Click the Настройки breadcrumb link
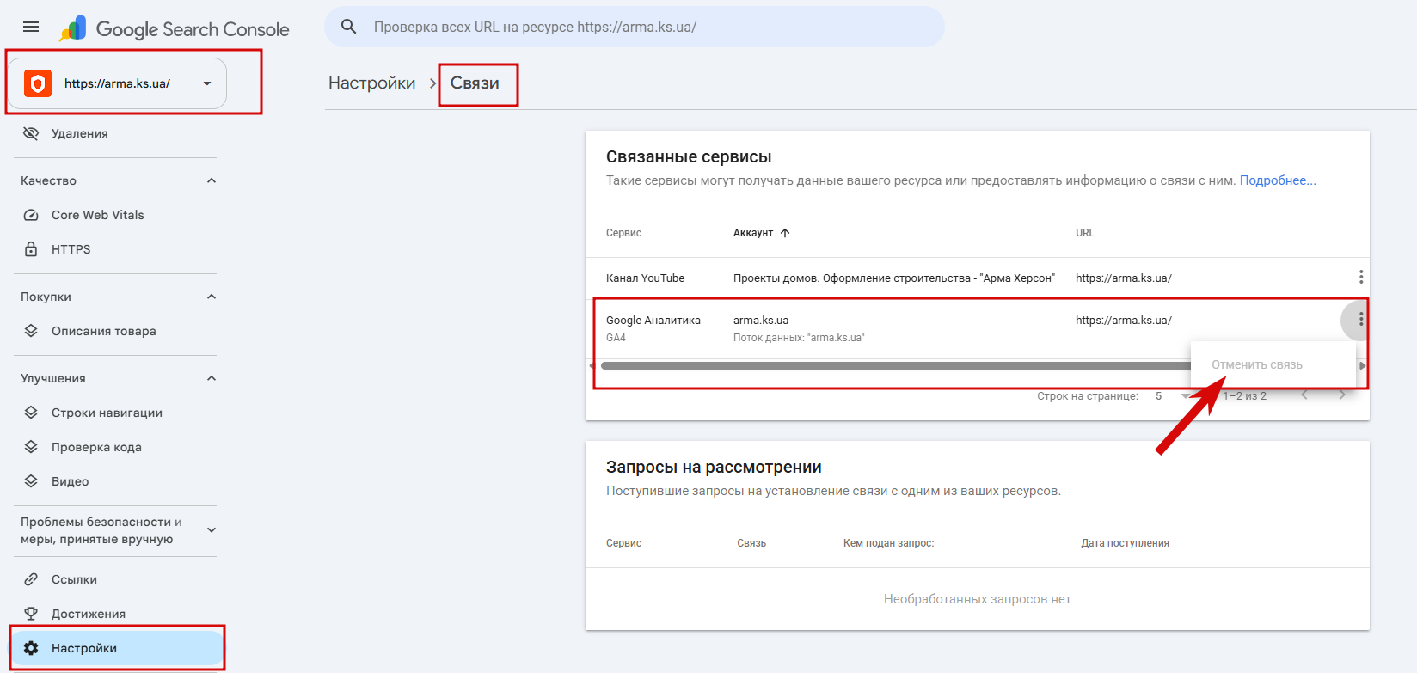Viewport: 1417px width, 673px height. coord(371,83)
